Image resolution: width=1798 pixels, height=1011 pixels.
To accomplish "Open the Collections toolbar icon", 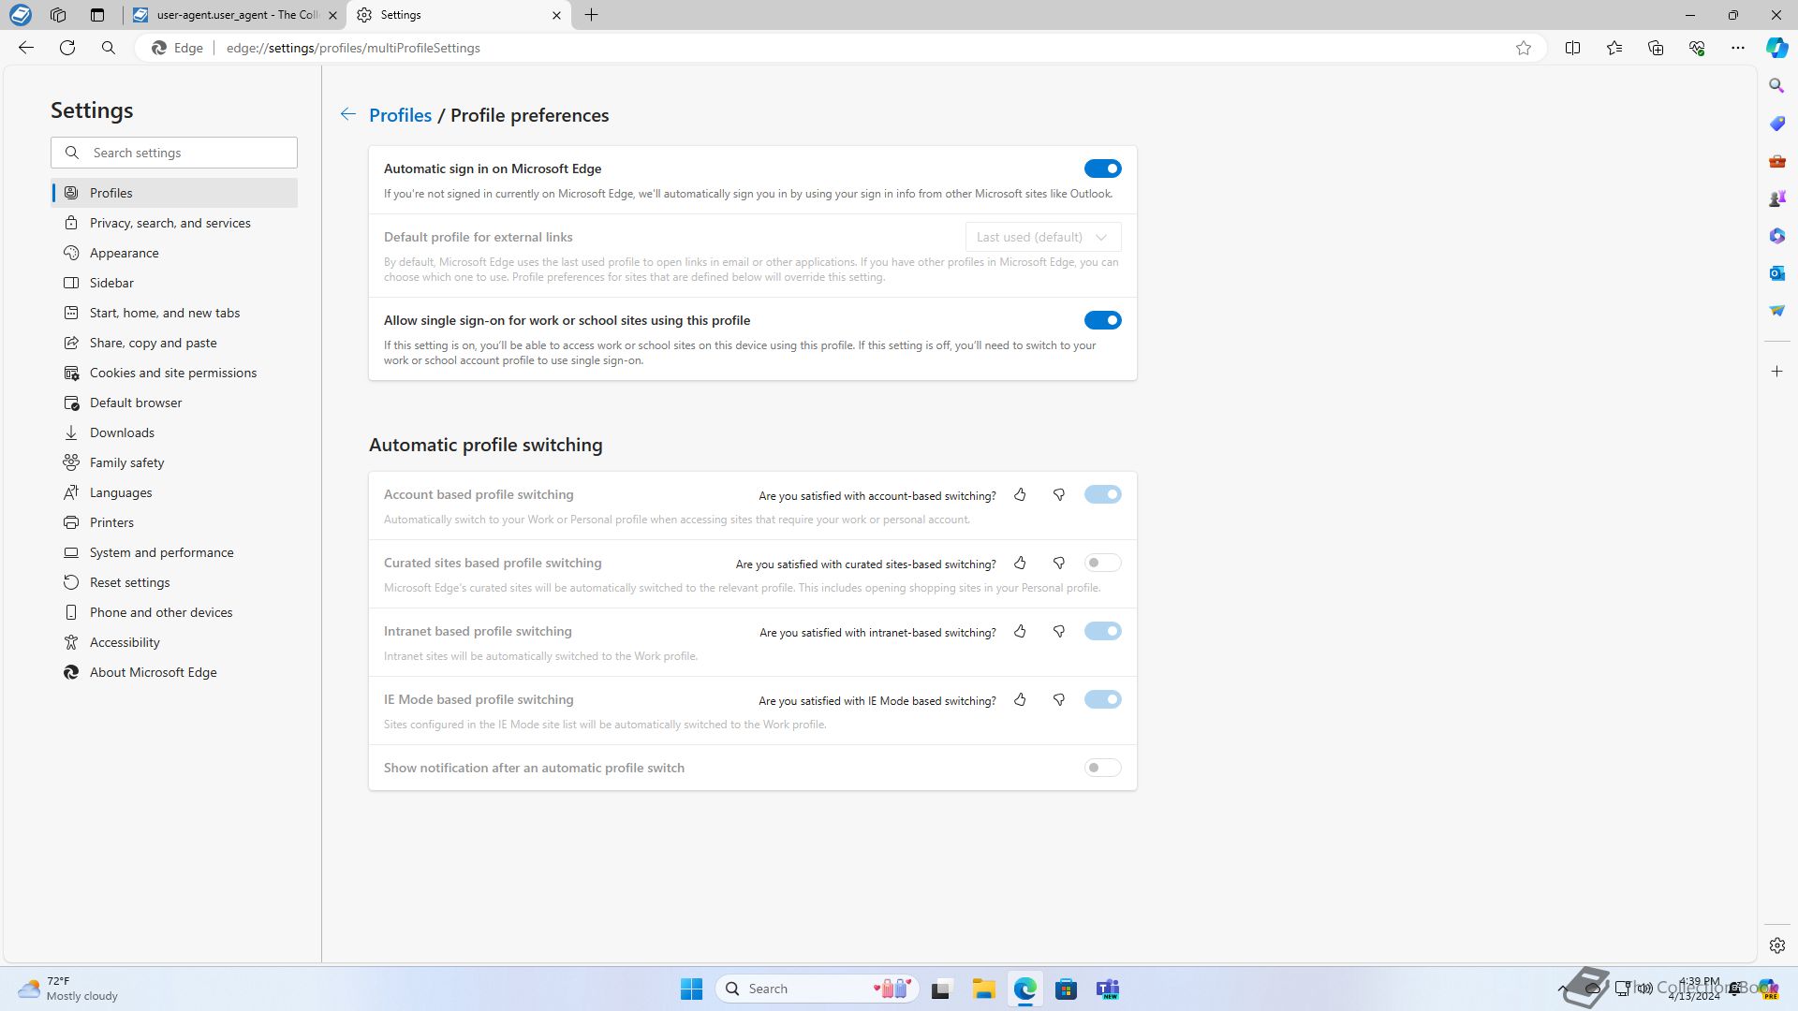I will 1655,48.
